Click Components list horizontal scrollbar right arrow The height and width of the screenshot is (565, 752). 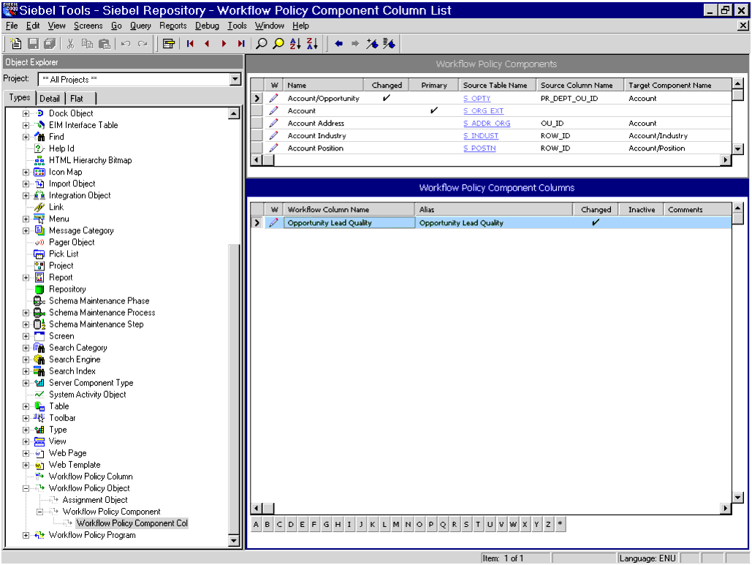725,160
